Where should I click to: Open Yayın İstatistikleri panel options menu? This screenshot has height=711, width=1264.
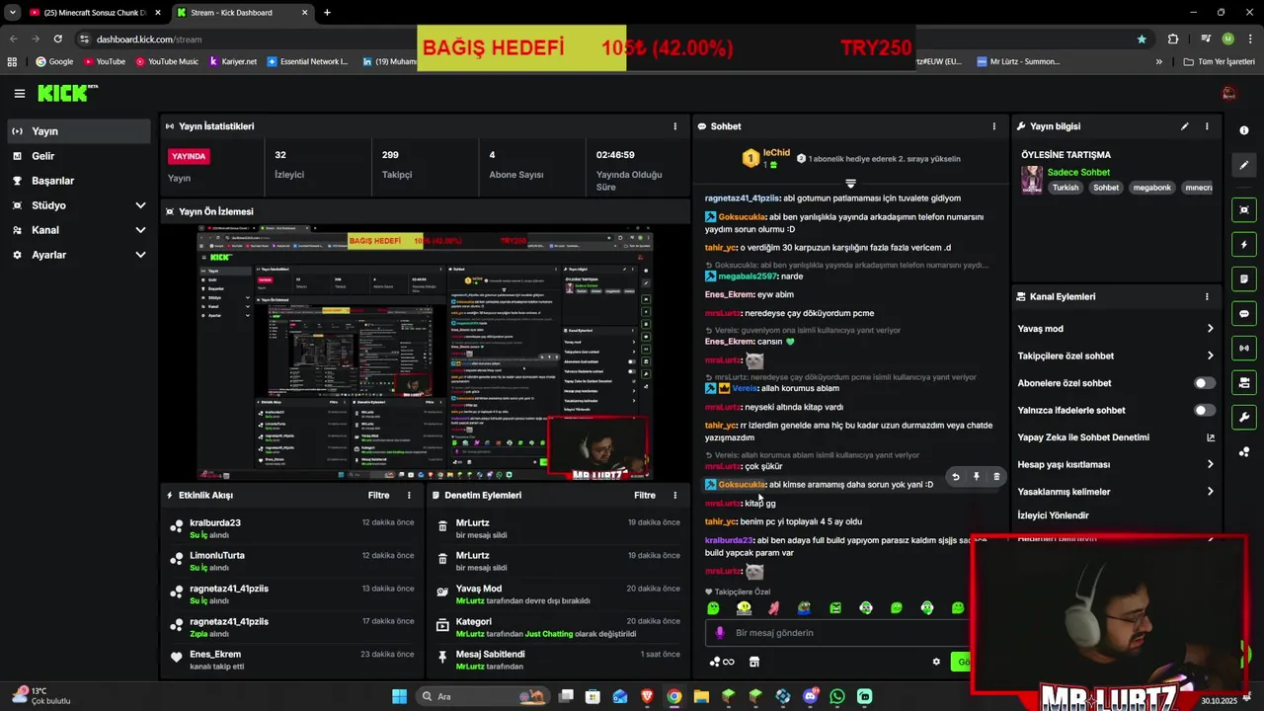click(x=675, y=126)
